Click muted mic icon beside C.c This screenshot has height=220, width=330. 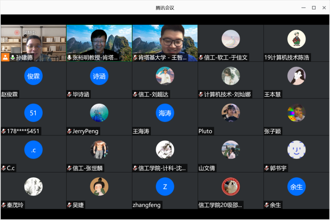pyautogui.click(x=3, y=168)
